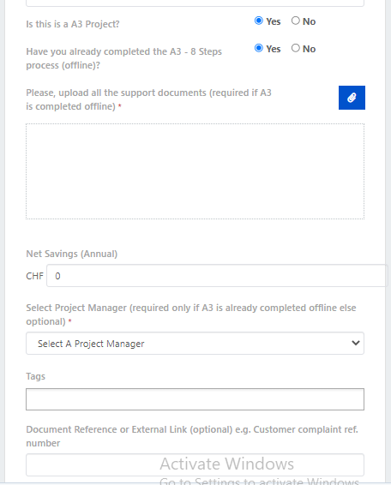Click the 'Document Reference or External Link' label
Screen dimensions: 391x485
click(192, 436)
